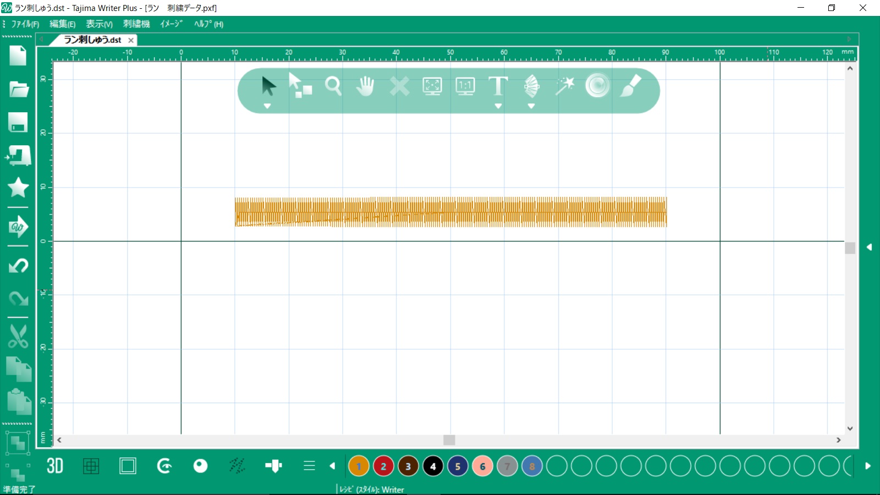Viewport: 880px width, 495px height.
Task: Expand the right side panel arrow
Action: tap(870, 247)
